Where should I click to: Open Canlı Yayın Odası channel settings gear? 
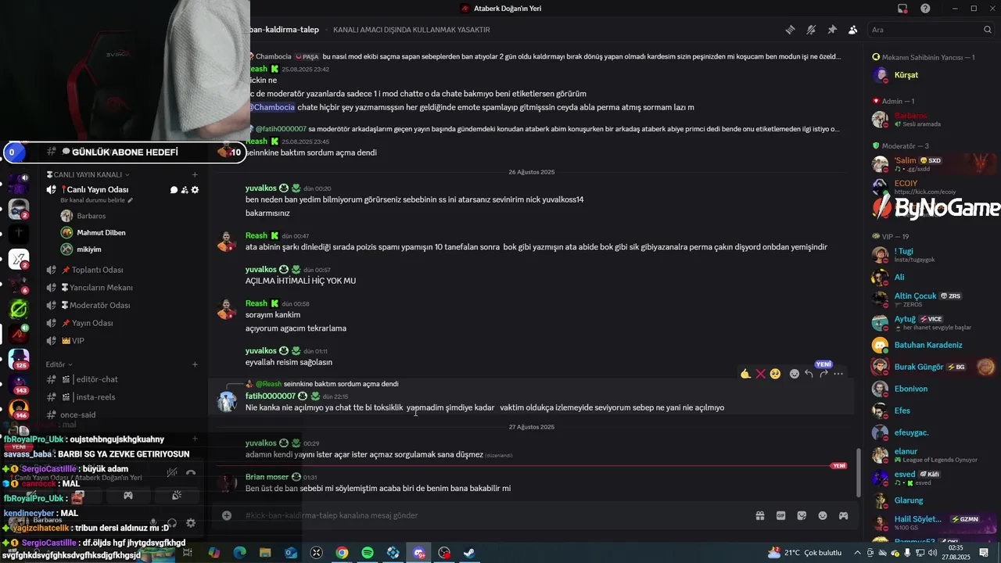click(x=195, y=190)
